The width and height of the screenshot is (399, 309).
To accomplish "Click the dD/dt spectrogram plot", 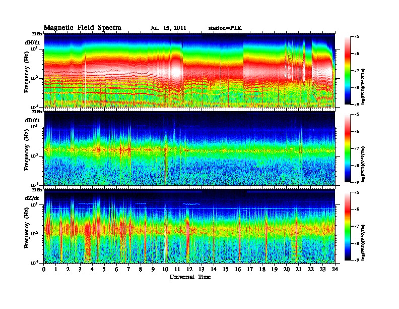I will pos(189,148).
